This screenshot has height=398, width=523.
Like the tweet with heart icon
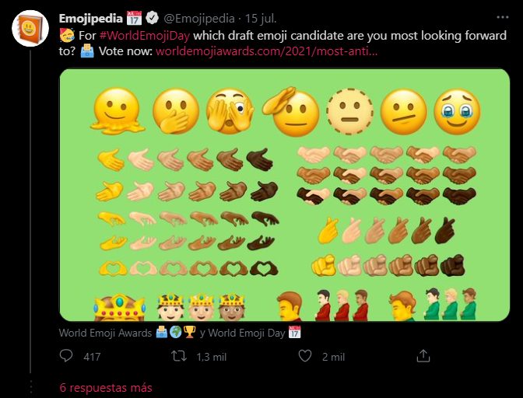pos(306,356)
